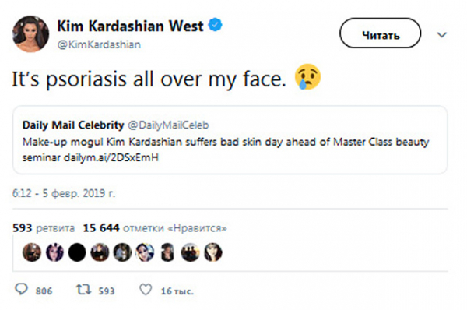Click the 806 reply count
This screenshot has height=310, width=467.
44,291
